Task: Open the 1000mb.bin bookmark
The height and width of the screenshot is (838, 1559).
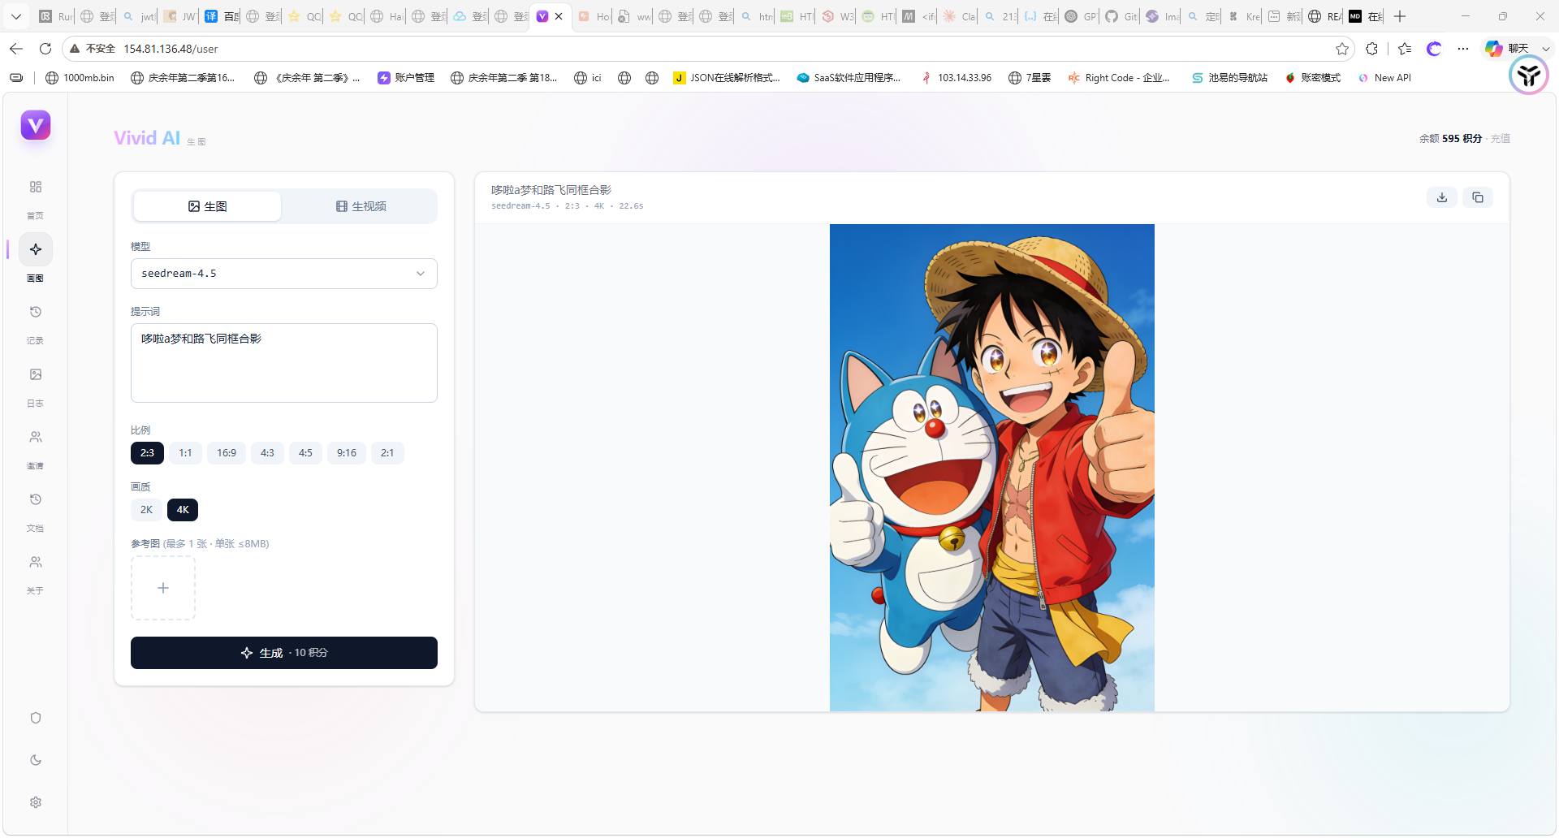Action: (x=80, y=78)
